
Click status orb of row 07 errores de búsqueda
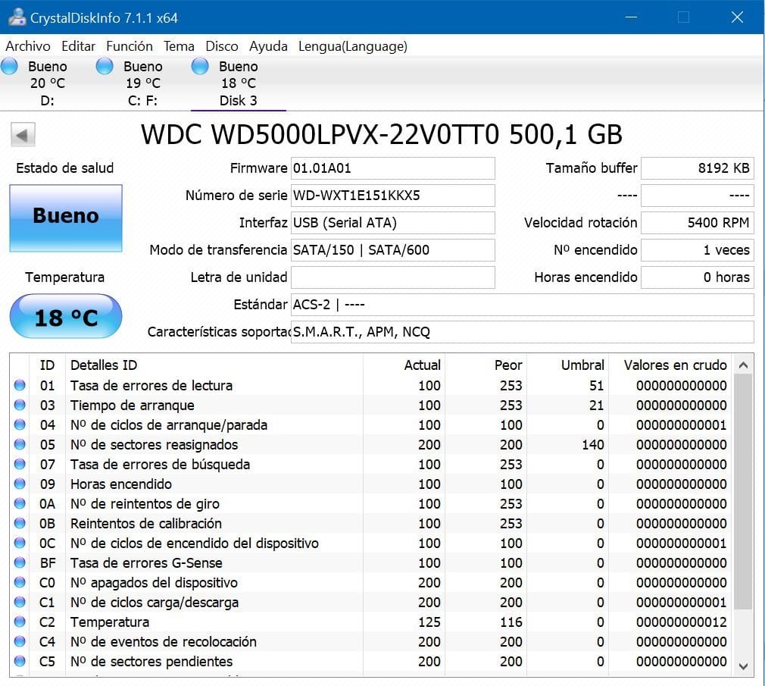[x=20, y=464]
